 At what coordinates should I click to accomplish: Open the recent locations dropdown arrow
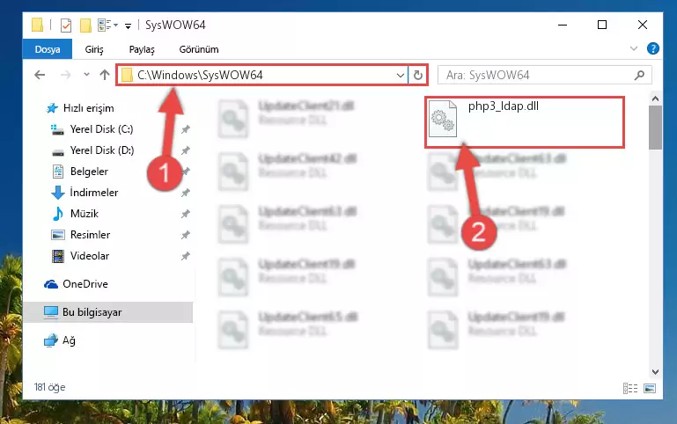(x=86, y=75)
